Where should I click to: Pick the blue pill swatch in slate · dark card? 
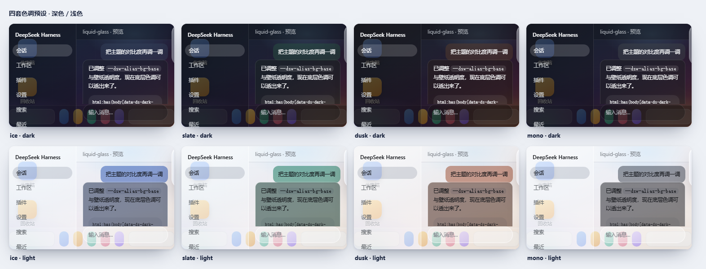(x=236, y=116)
